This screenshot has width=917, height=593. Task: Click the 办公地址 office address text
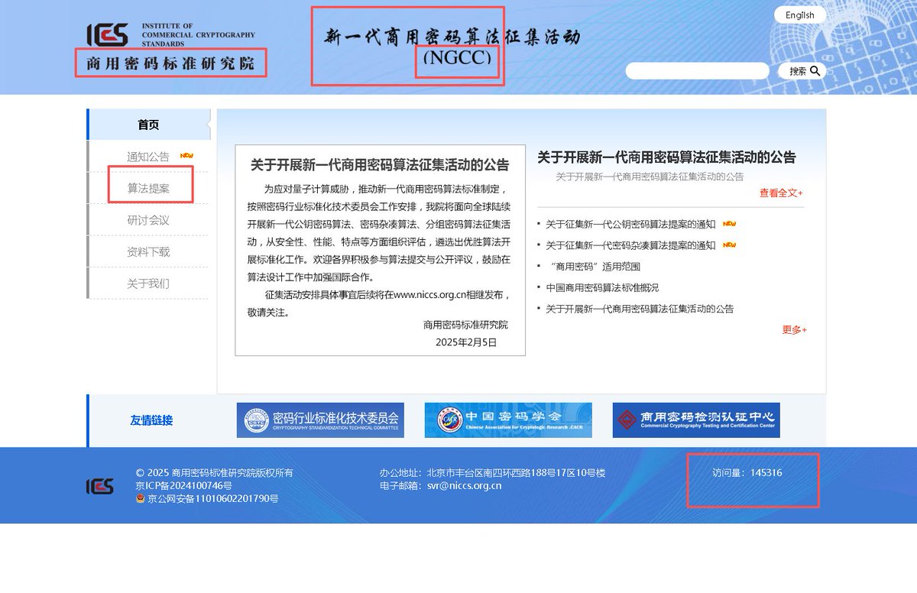(492, 473)
